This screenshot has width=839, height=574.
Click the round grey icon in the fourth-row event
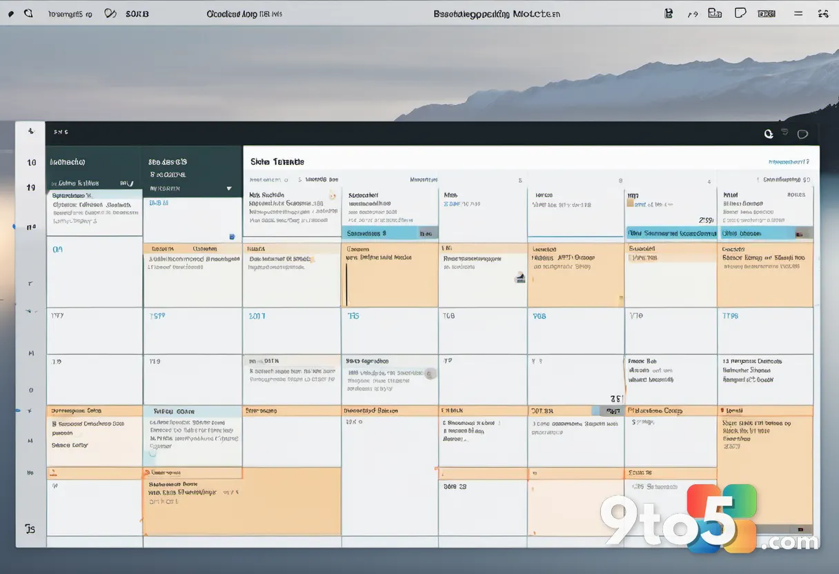click(430, 374)
